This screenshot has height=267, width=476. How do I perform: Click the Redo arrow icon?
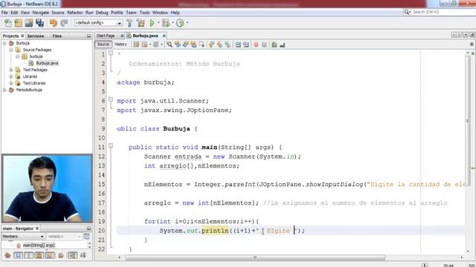tap(64, 23)
